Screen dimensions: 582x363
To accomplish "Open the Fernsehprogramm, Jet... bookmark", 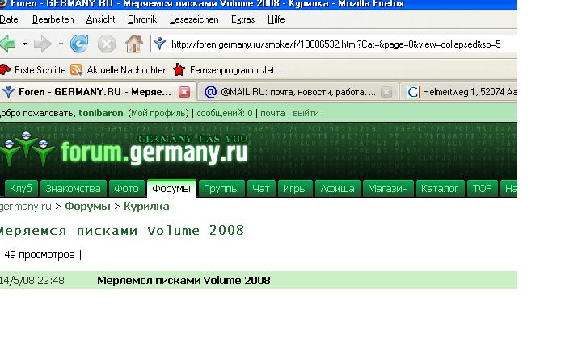I will 235,70.
